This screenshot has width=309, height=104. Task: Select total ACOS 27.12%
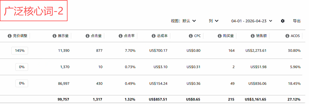[294, 99]
